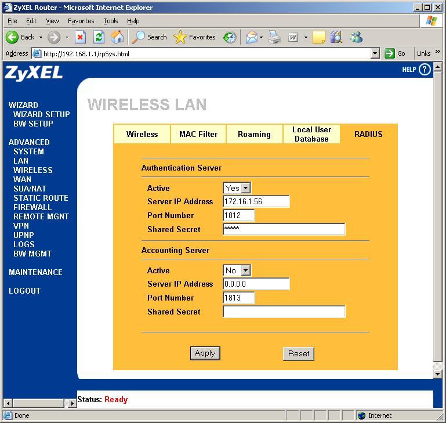Click the HELP question mark icon
The image size is (446, 423).
point(425,70)
